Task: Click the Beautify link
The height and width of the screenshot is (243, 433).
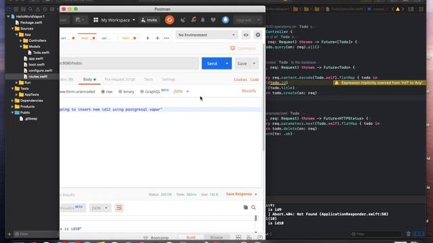Action: click(249, 91)
